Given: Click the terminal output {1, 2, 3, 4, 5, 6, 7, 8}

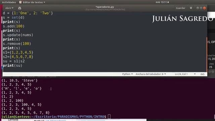Looking at the screenshot, I should point(26,113).
